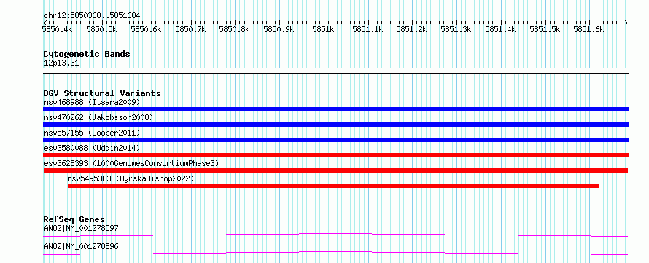
Task: Click the 5850.7k ruler tick label
Action: 190,29
